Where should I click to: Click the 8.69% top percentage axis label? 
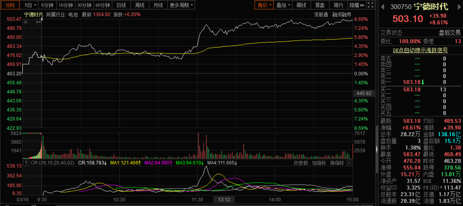(x=361, y=19)
